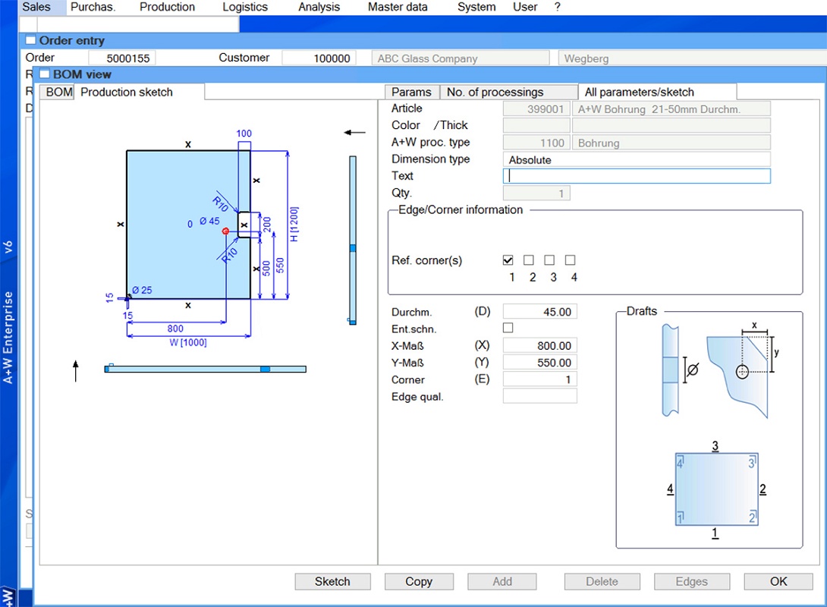827x607 pixels.
Task: Focus the Durchm. diameter input field
Action: coord(539,312)
